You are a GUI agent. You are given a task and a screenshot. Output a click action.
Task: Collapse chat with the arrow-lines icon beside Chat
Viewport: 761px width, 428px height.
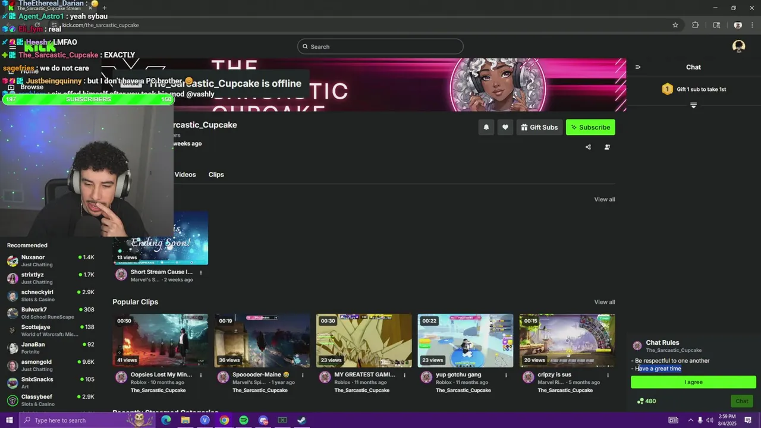pyautogui.click(x=638, y=67)
